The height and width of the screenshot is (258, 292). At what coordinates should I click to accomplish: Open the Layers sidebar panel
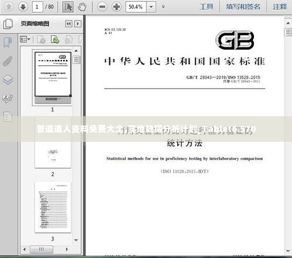(8, 80)
